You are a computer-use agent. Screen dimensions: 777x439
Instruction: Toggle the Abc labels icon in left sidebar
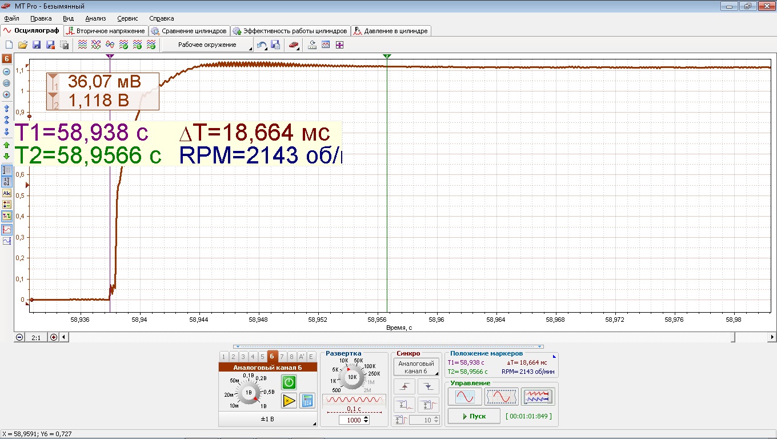[x=7, y=193]
